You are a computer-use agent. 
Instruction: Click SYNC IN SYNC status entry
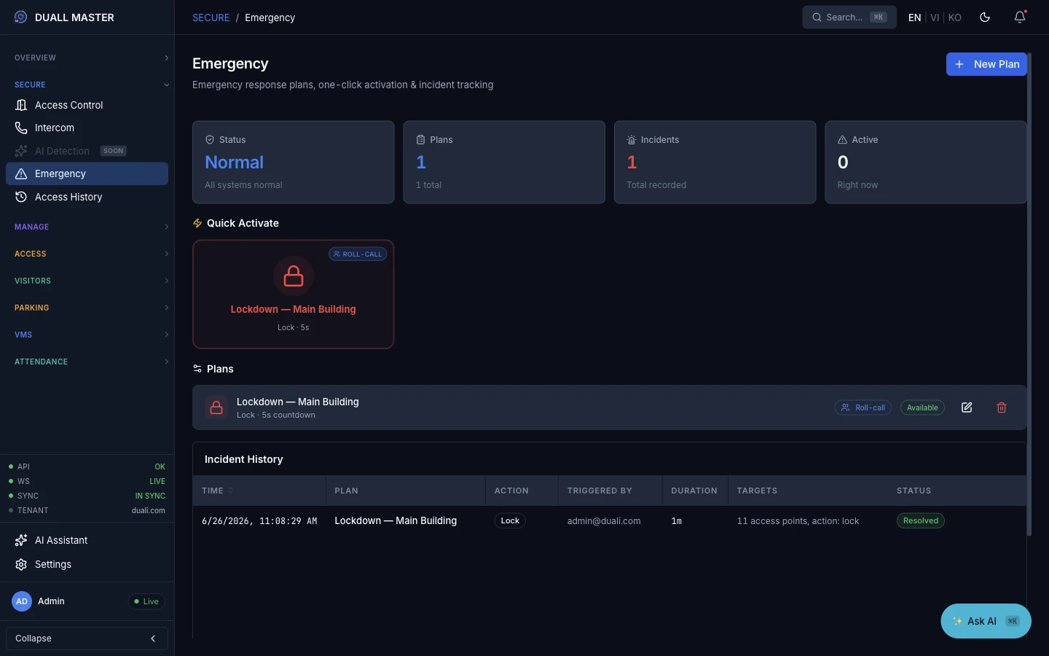click(x=87, y=496)
